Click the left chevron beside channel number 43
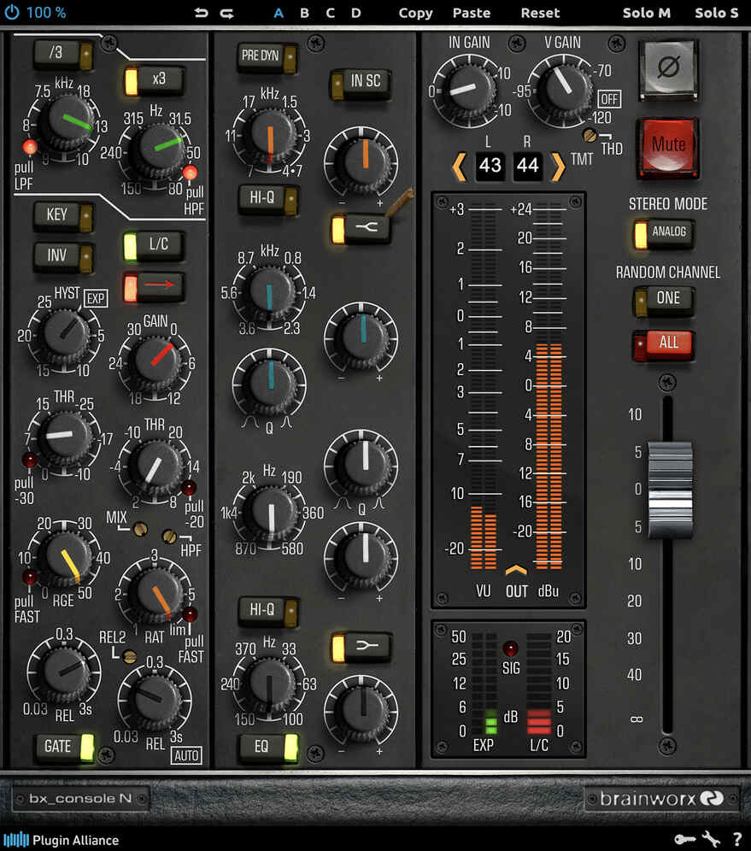Viewport: 751px width, 851px height. tap(461, 167)
